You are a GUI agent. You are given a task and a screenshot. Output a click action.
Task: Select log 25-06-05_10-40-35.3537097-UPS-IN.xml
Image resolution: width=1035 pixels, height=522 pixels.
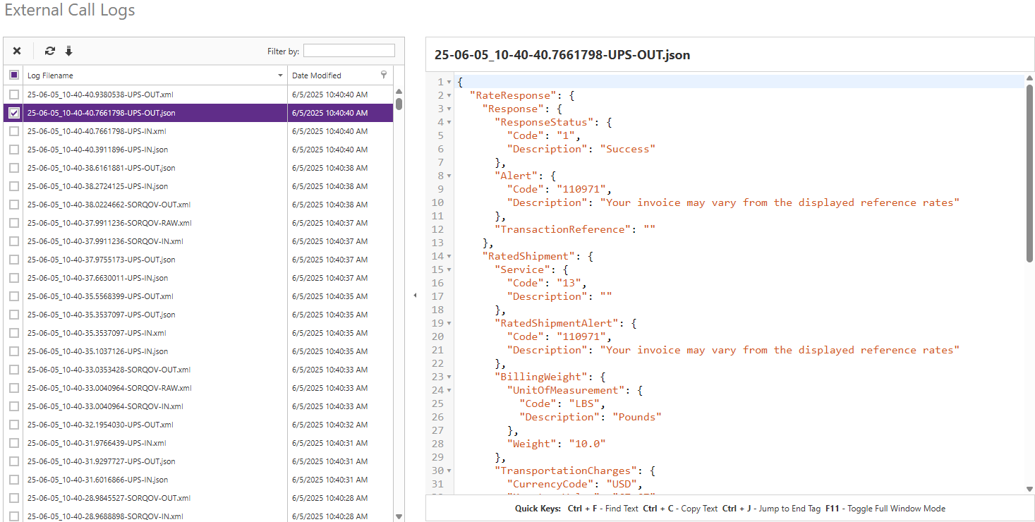click(97, 333)
